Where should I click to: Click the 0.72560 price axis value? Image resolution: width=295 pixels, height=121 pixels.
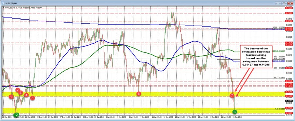pyautogui.click(x=289, y=37)
